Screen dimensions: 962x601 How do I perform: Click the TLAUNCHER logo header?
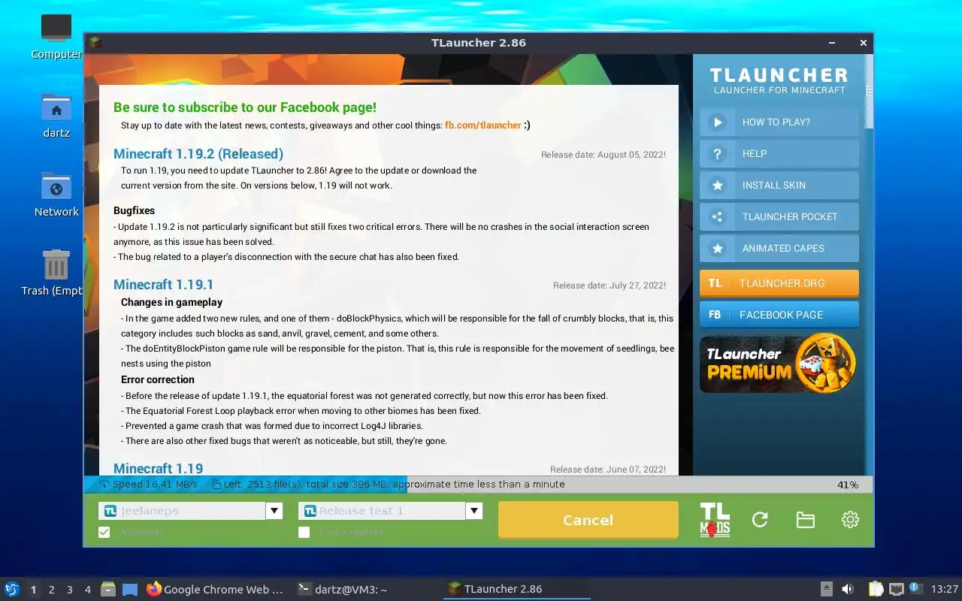779,80
